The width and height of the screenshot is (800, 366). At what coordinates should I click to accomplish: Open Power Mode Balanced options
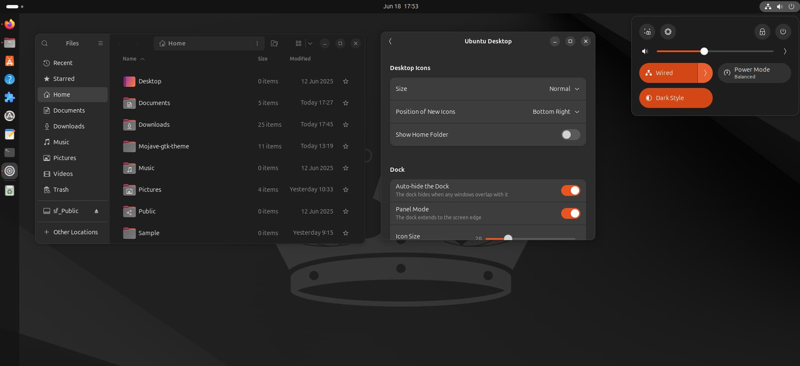coord(754,73)
